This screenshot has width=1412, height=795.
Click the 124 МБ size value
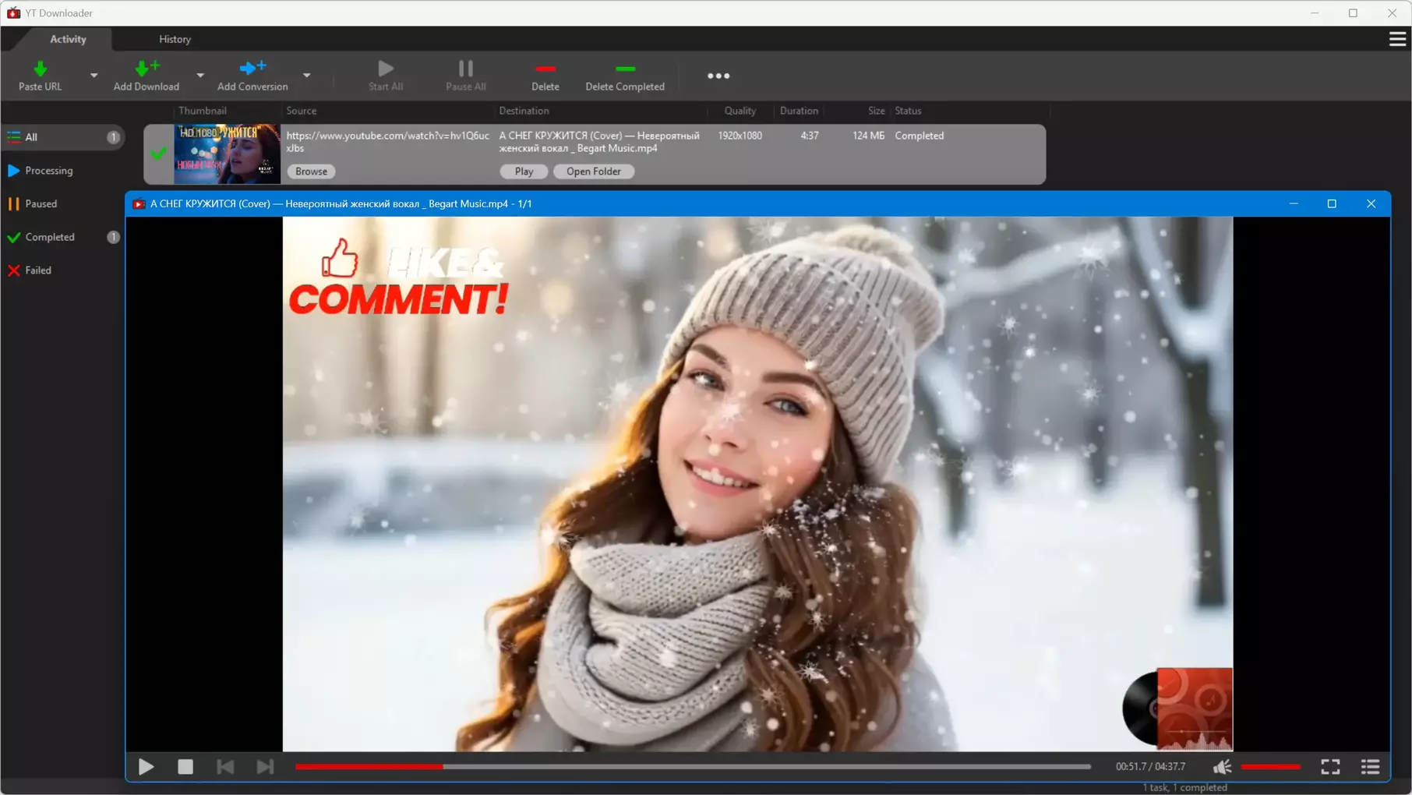click(x=869, y=136)
